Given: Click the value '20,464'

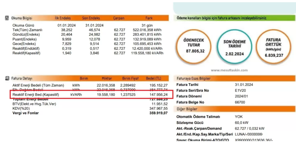Looking at the screenshot, I should point(67,35).
